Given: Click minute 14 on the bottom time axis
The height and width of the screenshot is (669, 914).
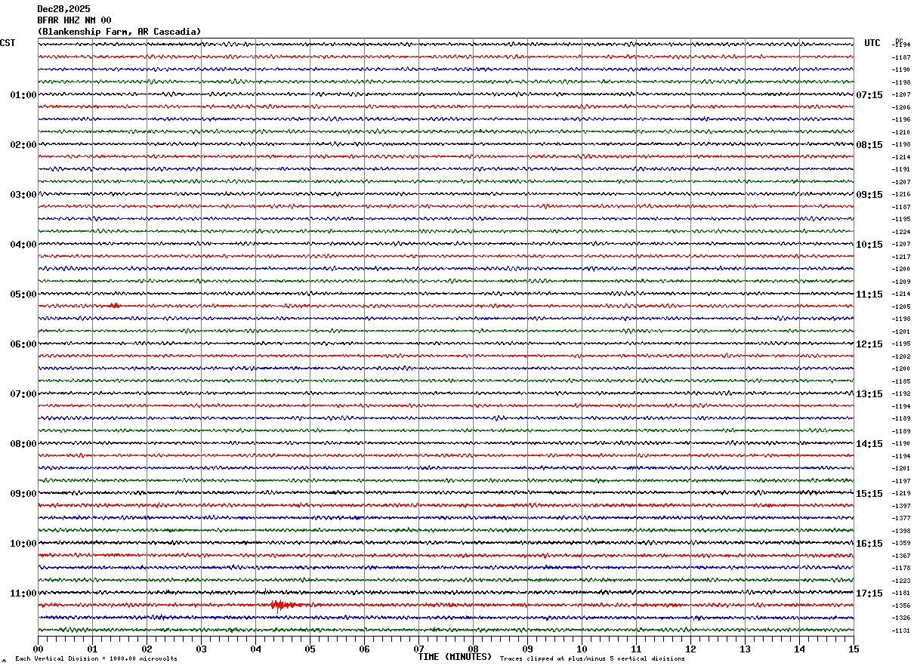Looking at the screenshot, I should (799, 649).
